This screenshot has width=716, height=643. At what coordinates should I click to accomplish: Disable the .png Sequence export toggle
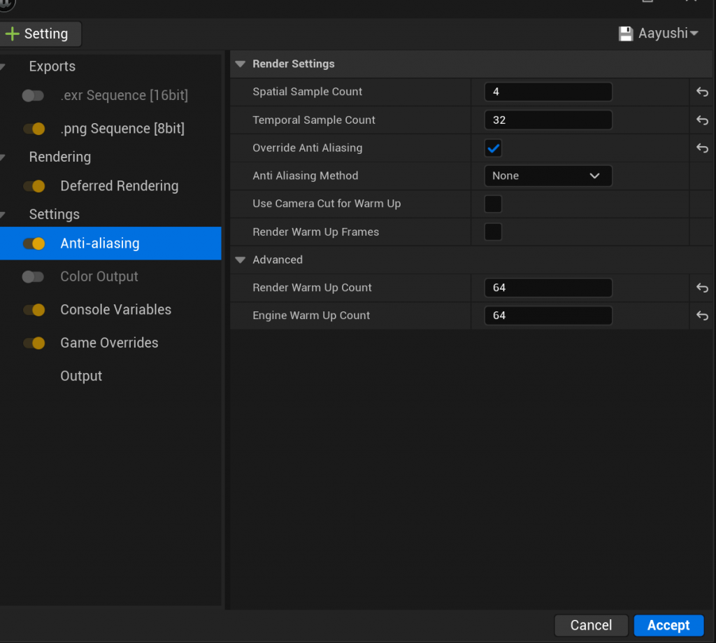click(x=34, y=129)
